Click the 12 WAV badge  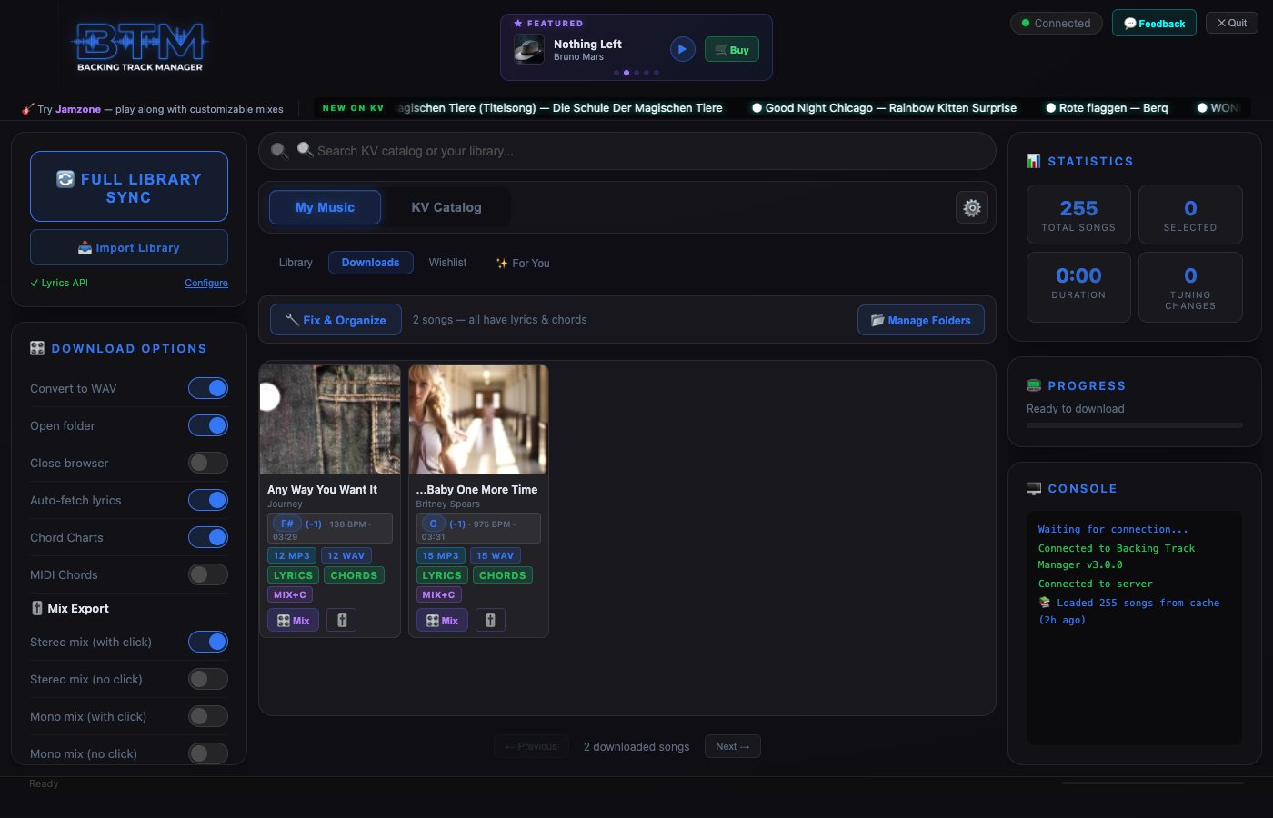tap(346, 555)
